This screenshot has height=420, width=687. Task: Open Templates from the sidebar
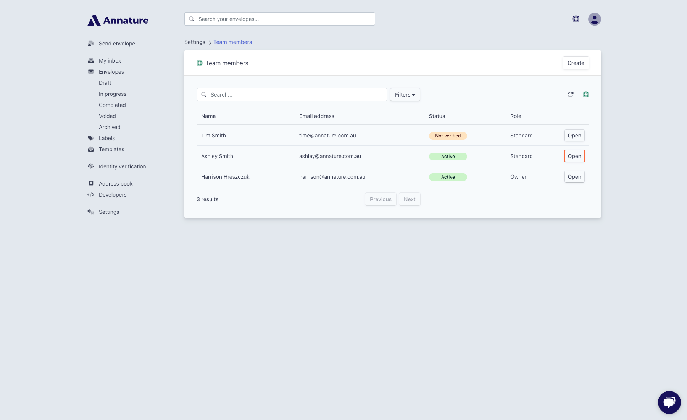pyautogui.click(x=111, y=149)
